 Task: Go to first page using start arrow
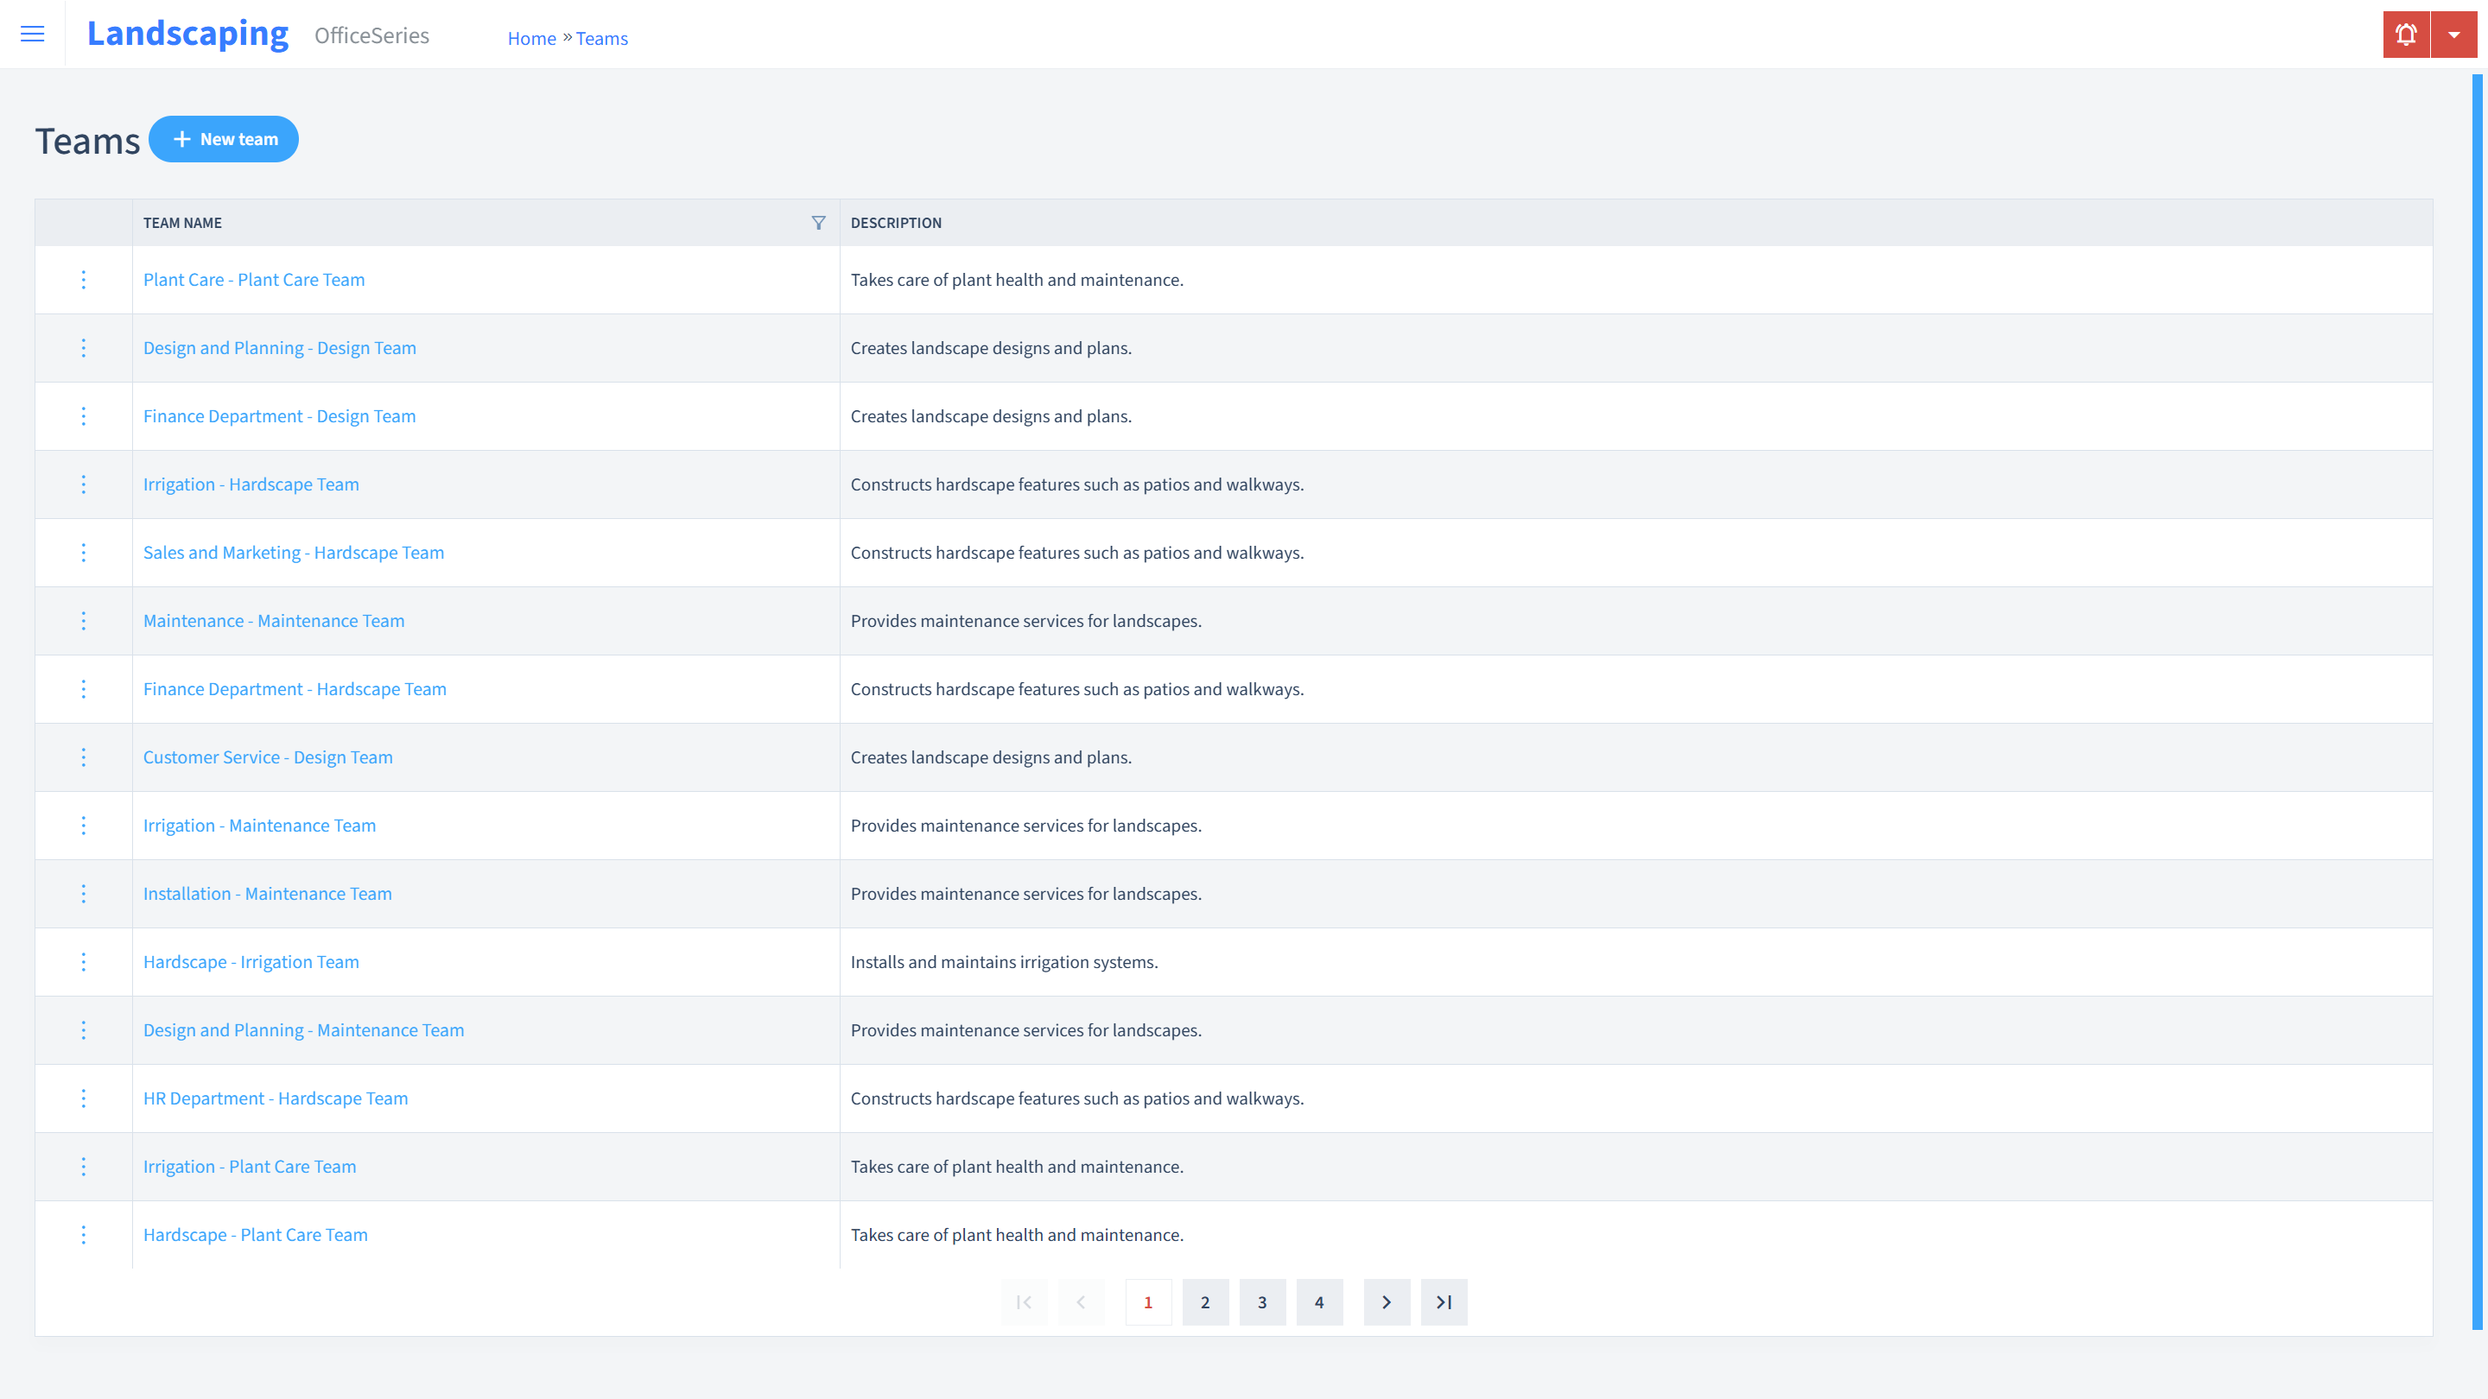1024,1301
